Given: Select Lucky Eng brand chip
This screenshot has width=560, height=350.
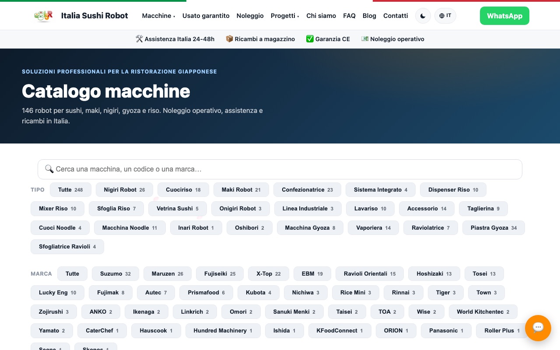Looking at the screenshot, I should coord(57,293).
